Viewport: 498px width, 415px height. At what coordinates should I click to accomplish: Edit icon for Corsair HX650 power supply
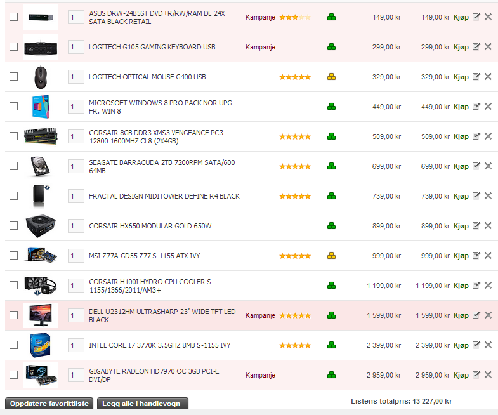[x=476, y=226]
